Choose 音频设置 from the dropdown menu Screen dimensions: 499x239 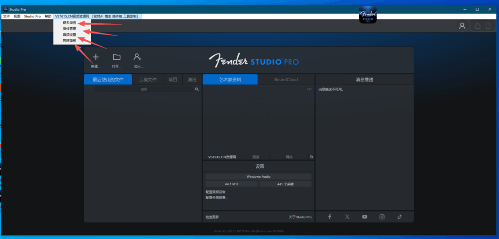[x=69, y=34]
